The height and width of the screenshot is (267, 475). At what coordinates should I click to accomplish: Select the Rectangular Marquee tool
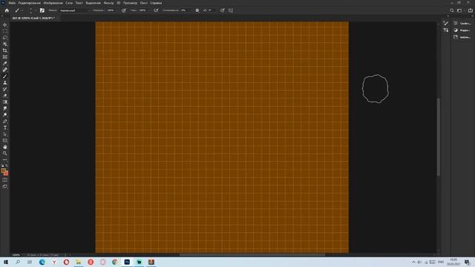(5, 31)
